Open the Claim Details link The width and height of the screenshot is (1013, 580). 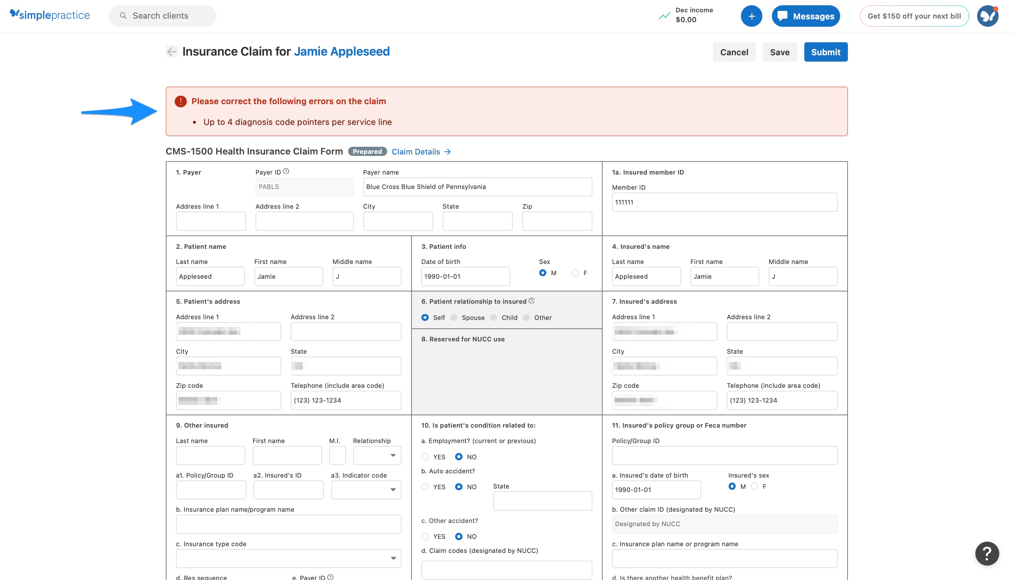pyautogui.click(x=421, y=152)
